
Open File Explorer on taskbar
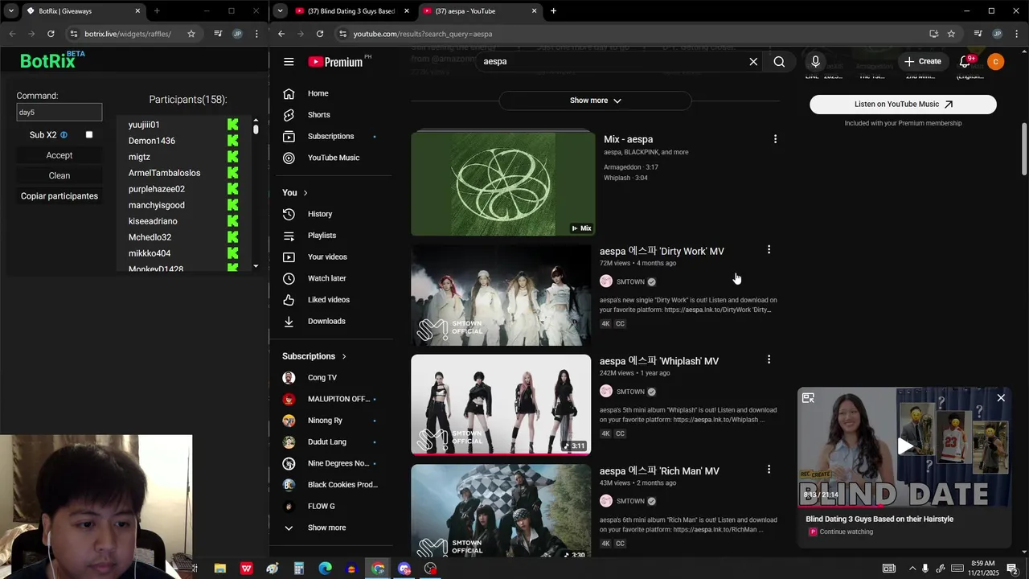tap(219, 569)
